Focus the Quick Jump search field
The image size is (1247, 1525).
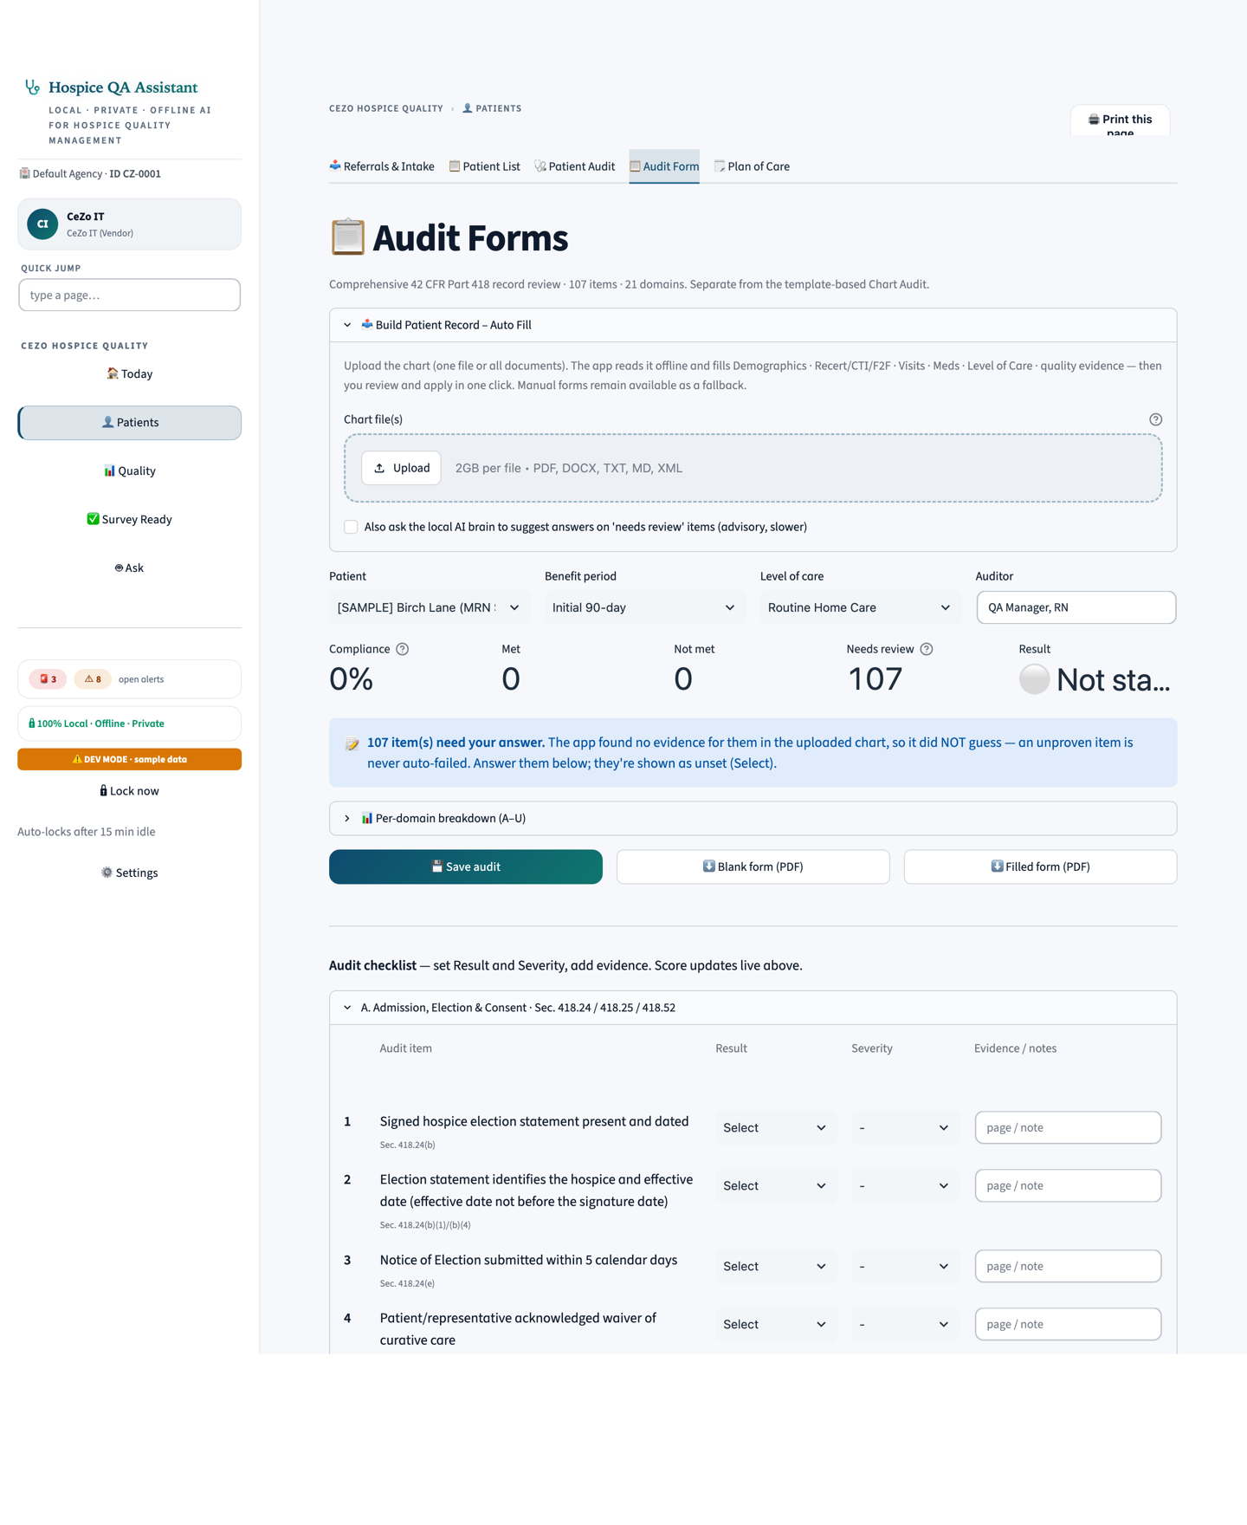click(x=129, y=295)
